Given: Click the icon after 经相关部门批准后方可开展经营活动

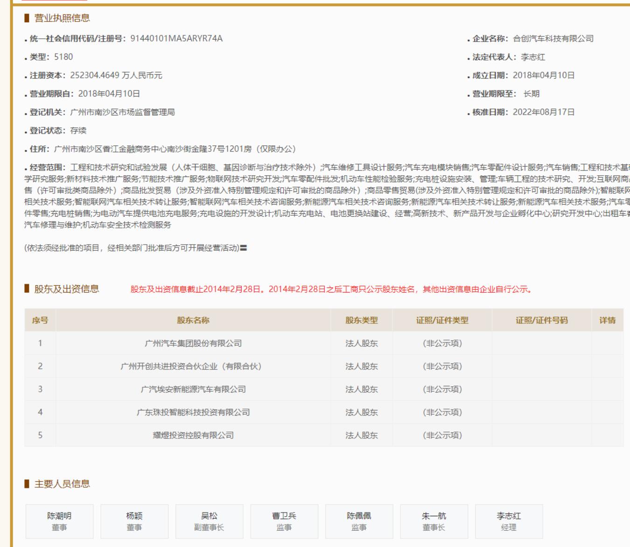Looking at the screenshot, I should click(x=244, y=248).
